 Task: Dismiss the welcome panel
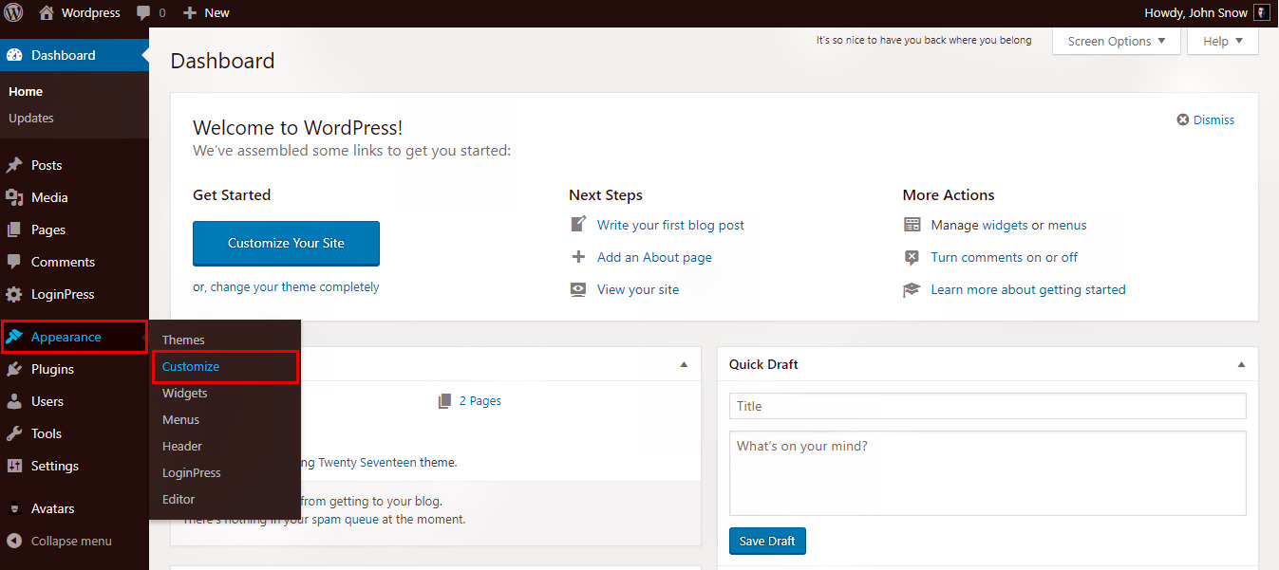pos(1206,120)
